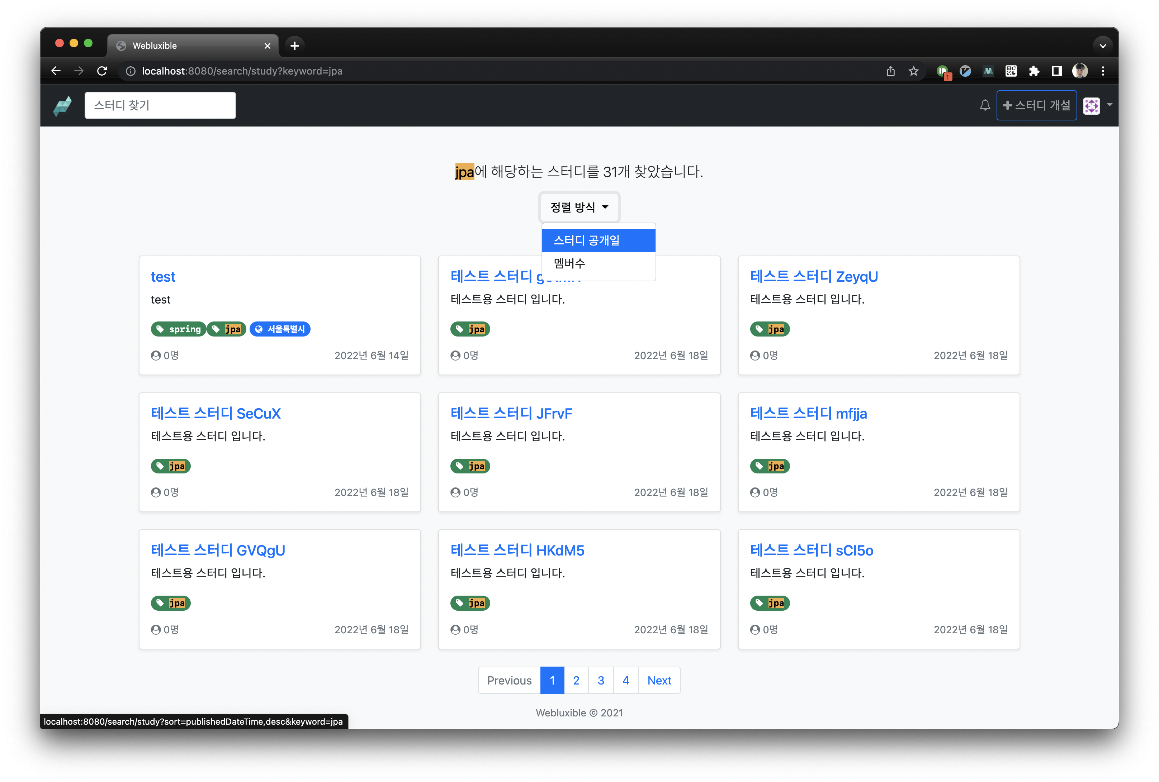Click the Webluxible logo icon

[62, 106]
